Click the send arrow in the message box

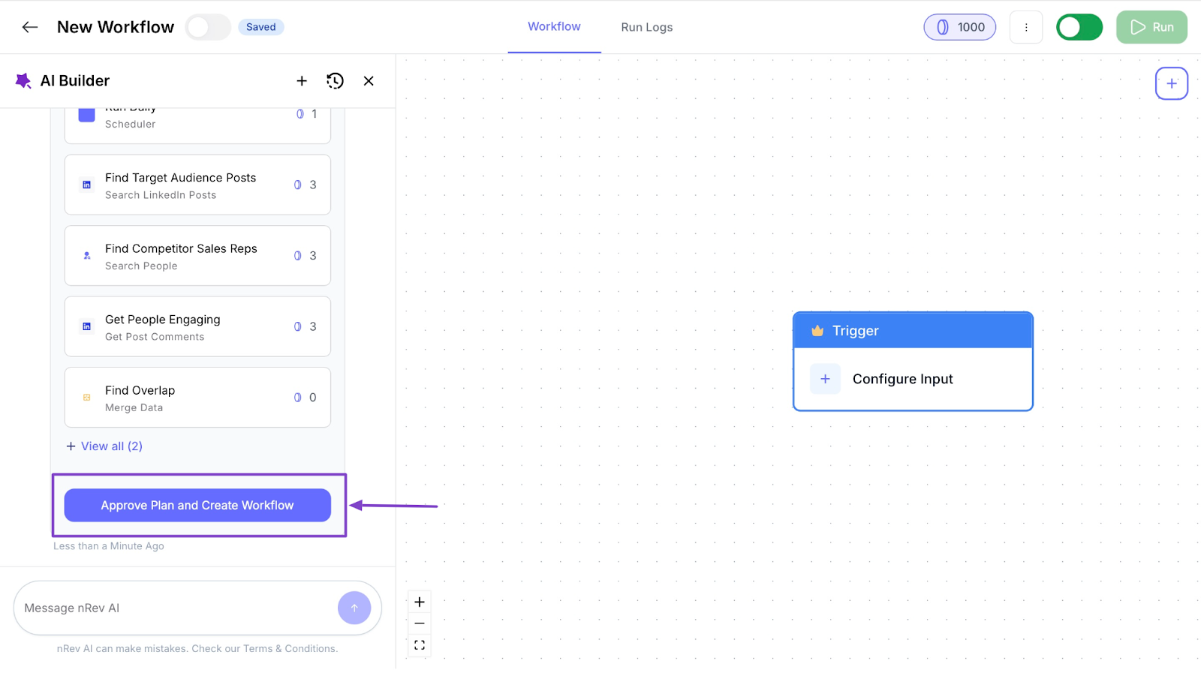click(x=354, y=607)
